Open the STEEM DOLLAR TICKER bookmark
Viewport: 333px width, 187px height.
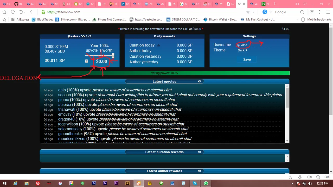[x=183, y=19]
